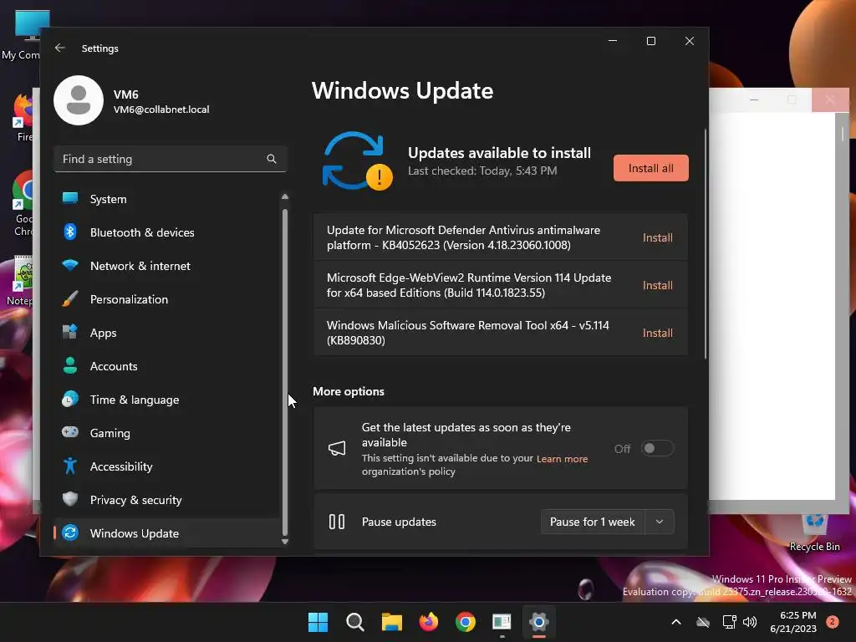
Task: Select Gaming in the sidebar
Action: [x=166, y=432]
